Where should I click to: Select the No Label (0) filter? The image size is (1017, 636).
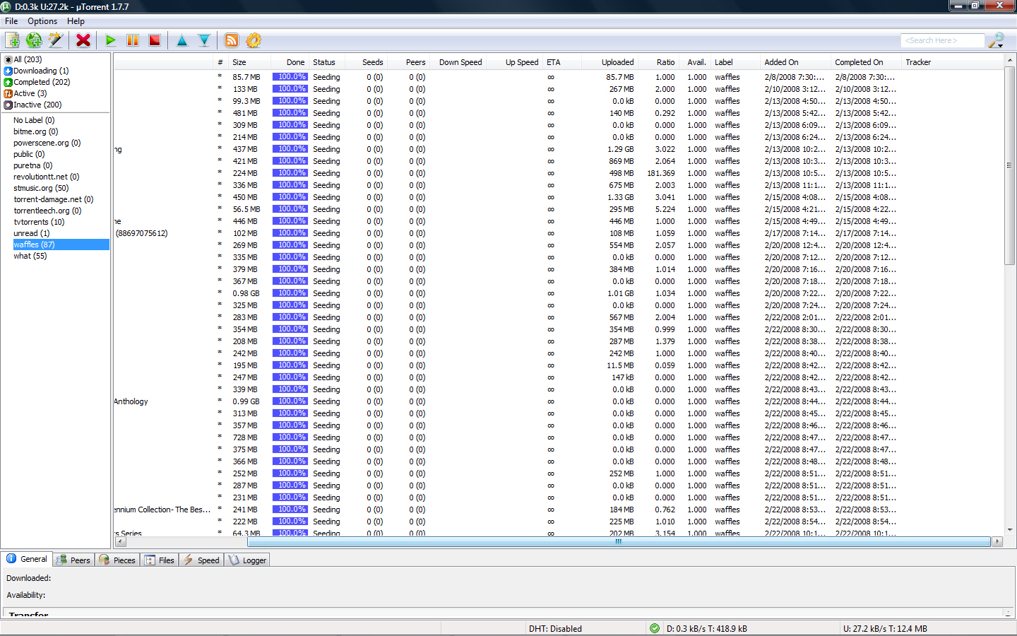pyautogui.click(x=34, y=120)
